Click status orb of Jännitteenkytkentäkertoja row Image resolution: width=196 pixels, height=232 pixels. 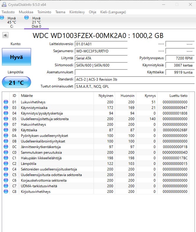pos(6,147)
